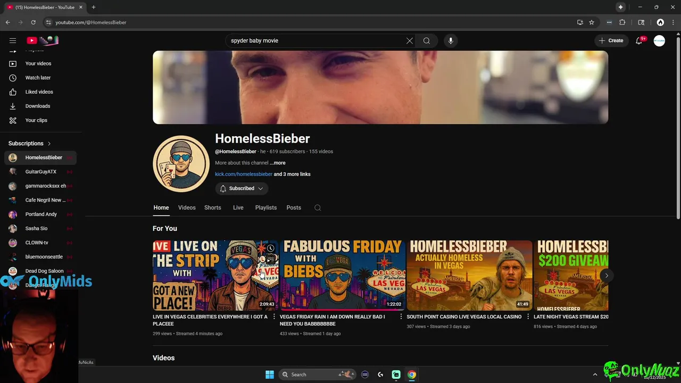This screenshot has height=383, width=681.
Task: Click Watch later overlay on first thumbnail
Action: pos(270,248)
